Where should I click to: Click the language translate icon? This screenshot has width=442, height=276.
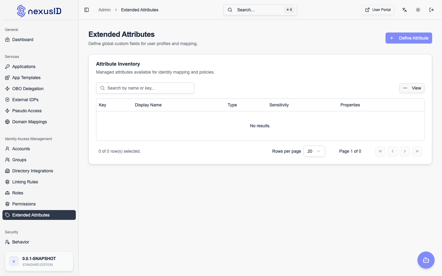coord(405,10)
